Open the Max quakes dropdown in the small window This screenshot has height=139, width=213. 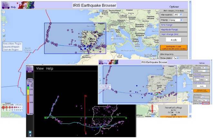pos(204,68)
